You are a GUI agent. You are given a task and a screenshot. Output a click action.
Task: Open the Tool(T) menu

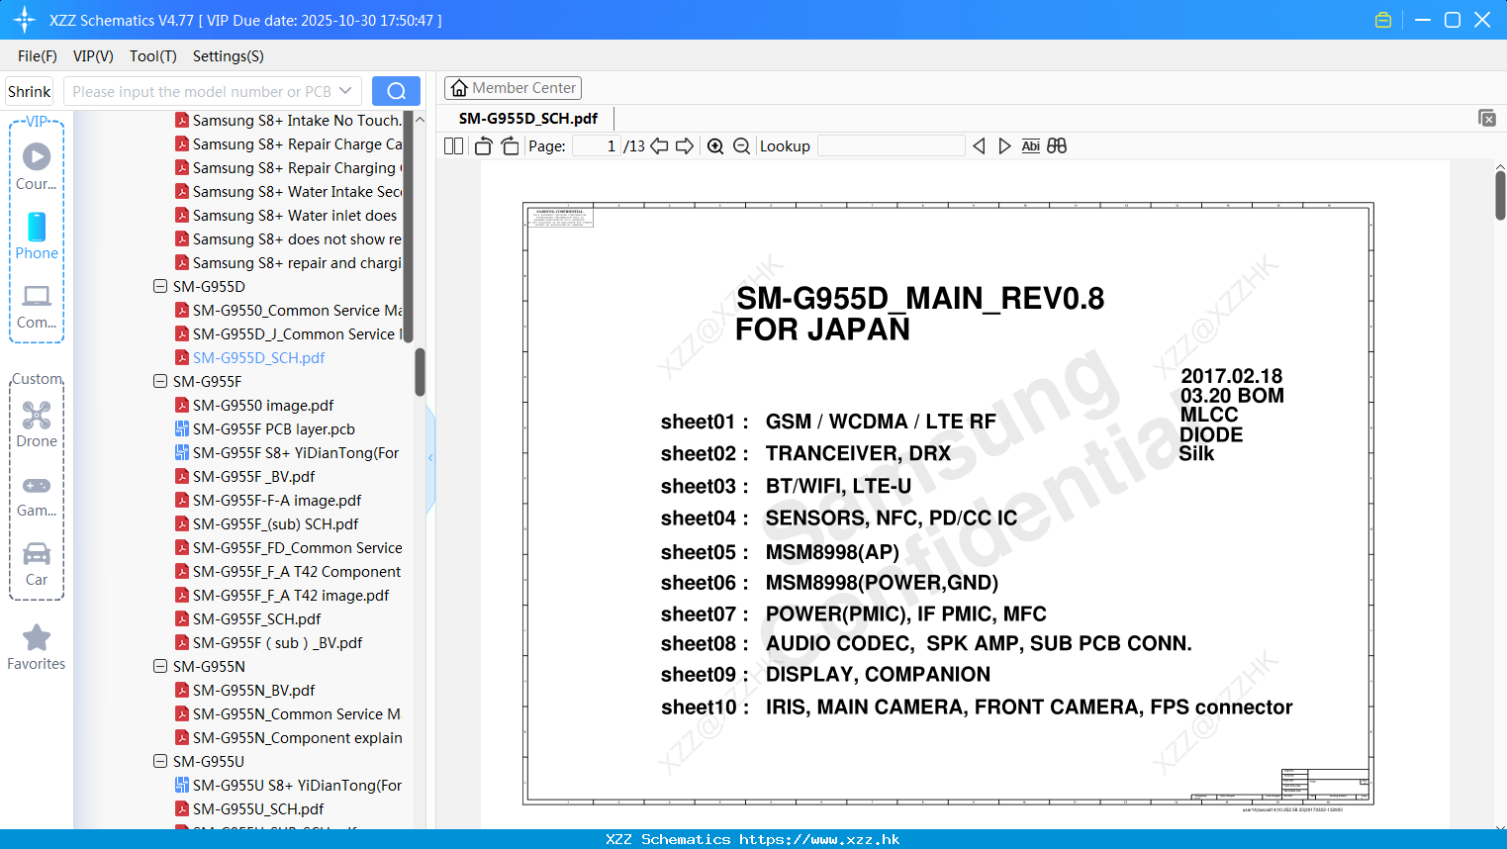point(152,56)
